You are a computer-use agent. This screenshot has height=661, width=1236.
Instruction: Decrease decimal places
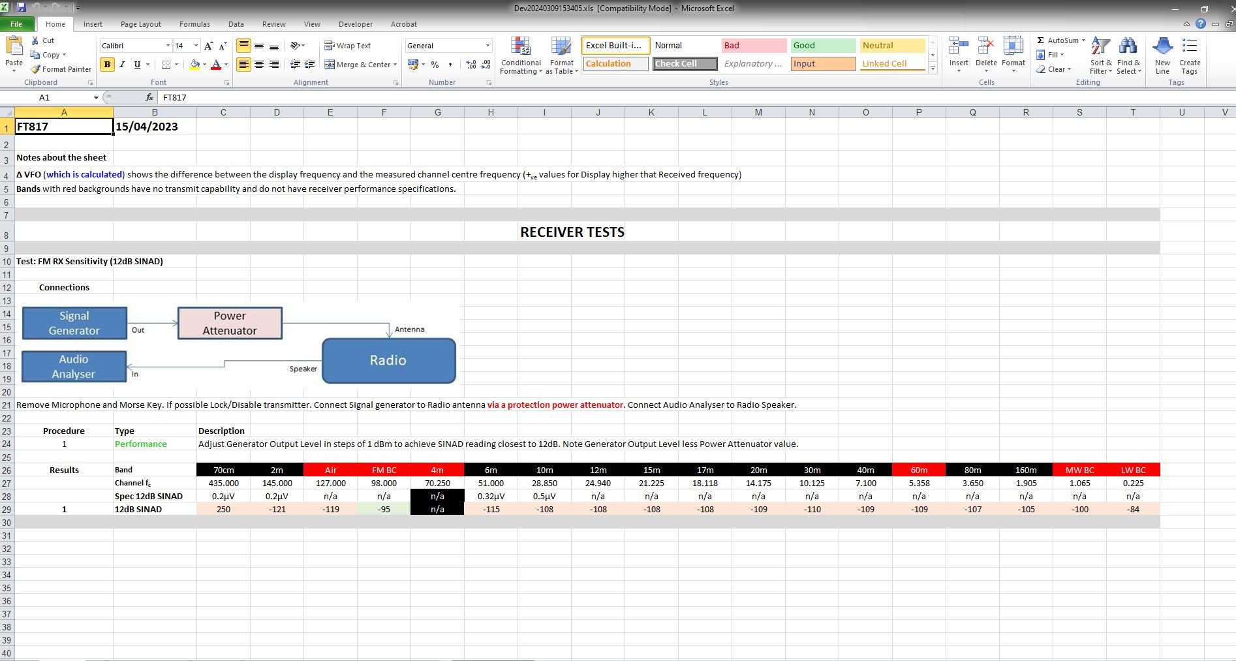point(486,65)
